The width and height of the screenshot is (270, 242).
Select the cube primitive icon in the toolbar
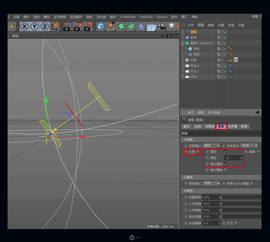pos(101,26)
